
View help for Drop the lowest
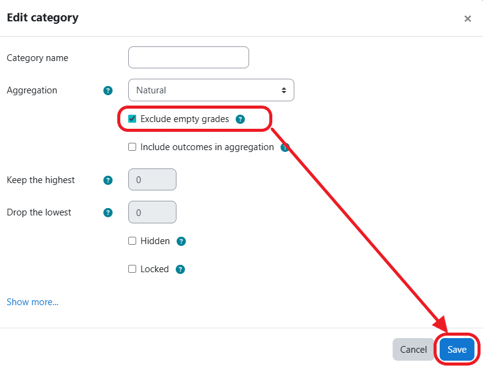coord(108,212)
